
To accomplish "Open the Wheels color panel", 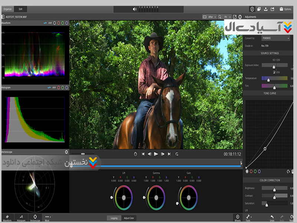I will pyautogui.click(x=238, y=217).
